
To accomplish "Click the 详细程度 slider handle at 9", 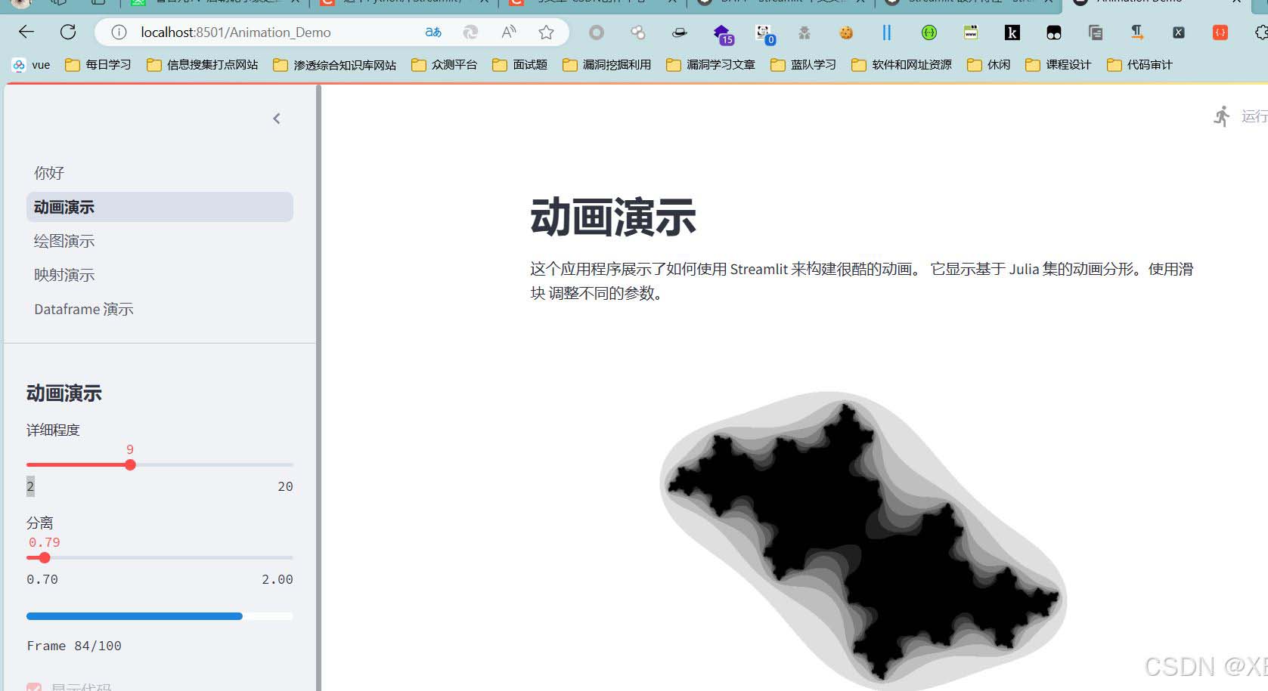I will (x=130, y=464).
